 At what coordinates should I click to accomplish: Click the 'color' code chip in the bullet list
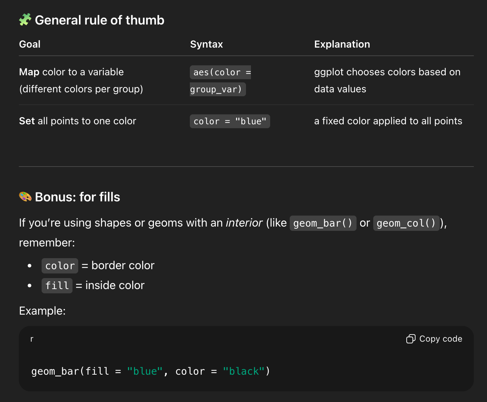(x=60, y=266)
